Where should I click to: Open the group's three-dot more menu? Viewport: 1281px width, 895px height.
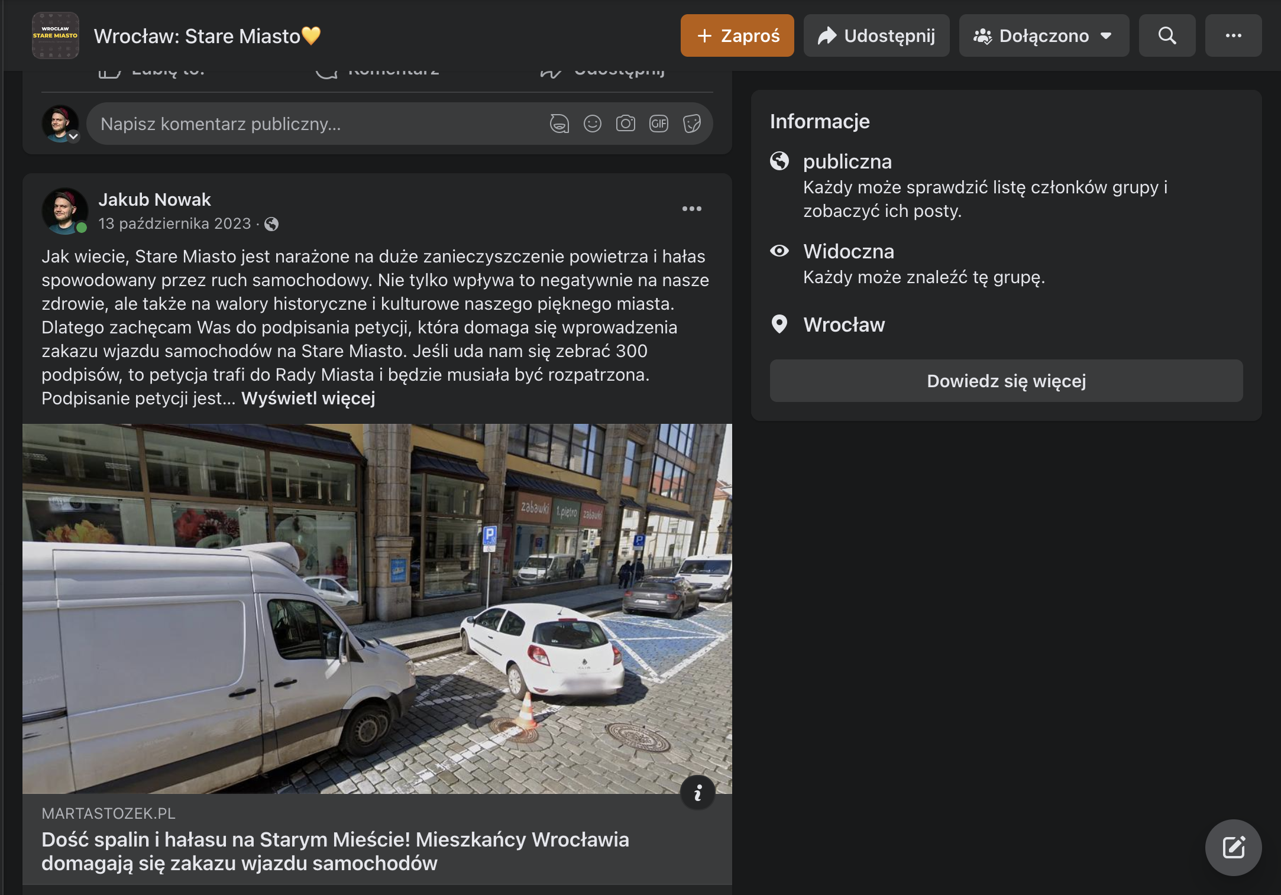tap(1233, 35)
